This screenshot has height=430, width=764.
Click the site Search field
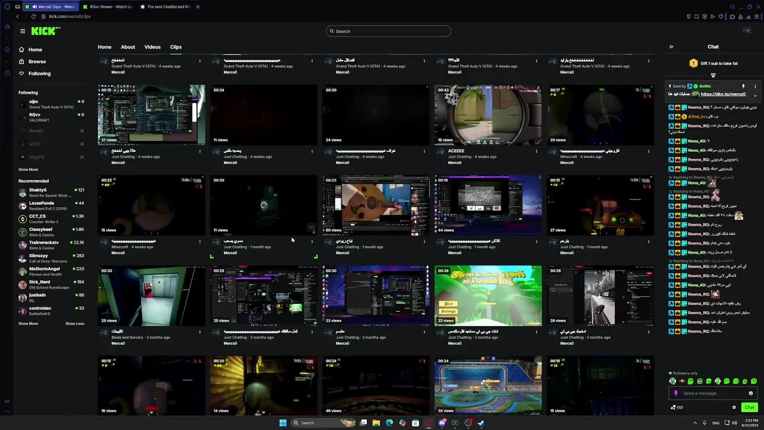click(389, 31)
